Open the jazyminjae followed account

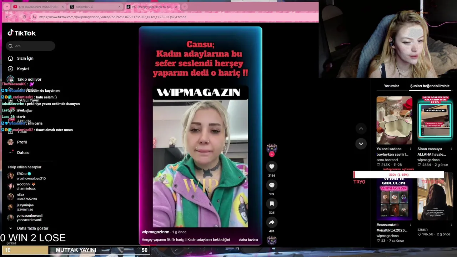tap(21, 207)
